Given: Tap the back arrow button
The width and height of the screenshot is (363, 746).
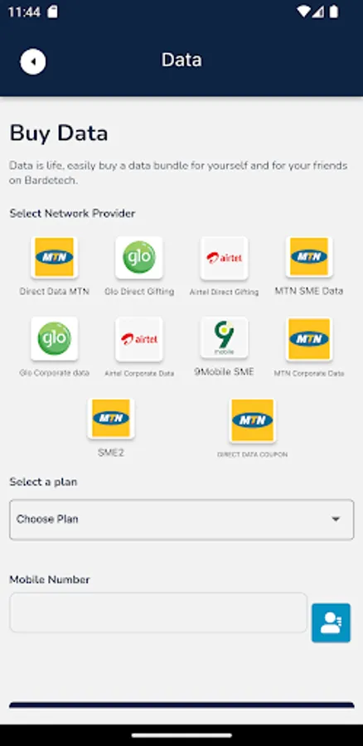Looking at the screenshot, I should (33, 62).
